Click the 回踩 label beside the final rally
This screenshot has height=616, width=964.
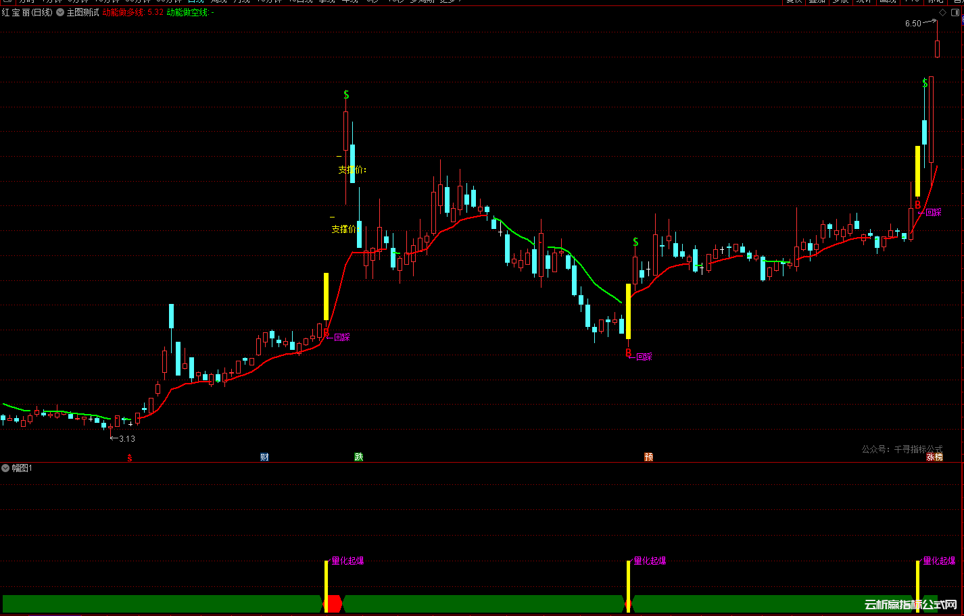(934, 212)
